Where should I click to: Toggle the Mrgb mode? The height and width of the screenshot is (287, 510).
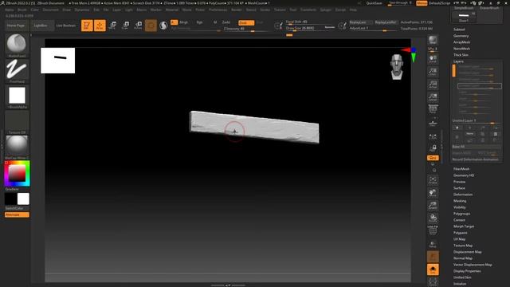pos(183,22)
